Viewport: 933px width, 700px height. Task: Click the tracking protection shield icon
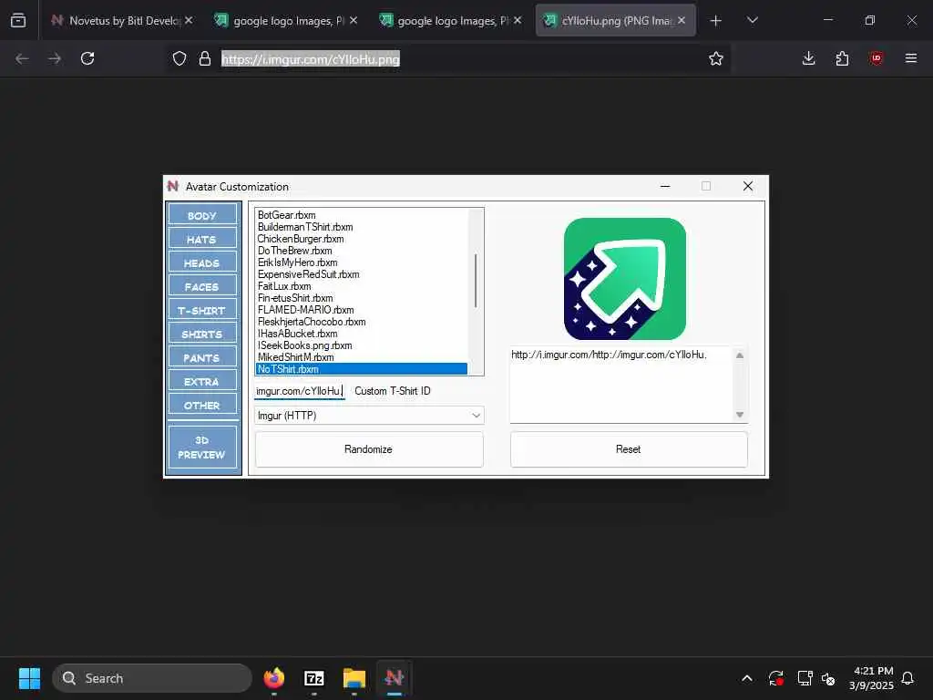179,58
